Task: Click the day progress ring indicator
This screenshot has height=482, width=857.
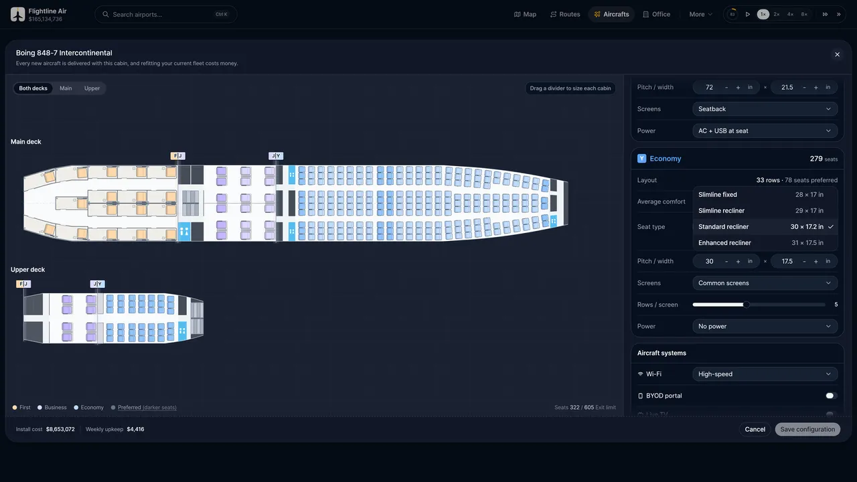Action: click(732, 14)
